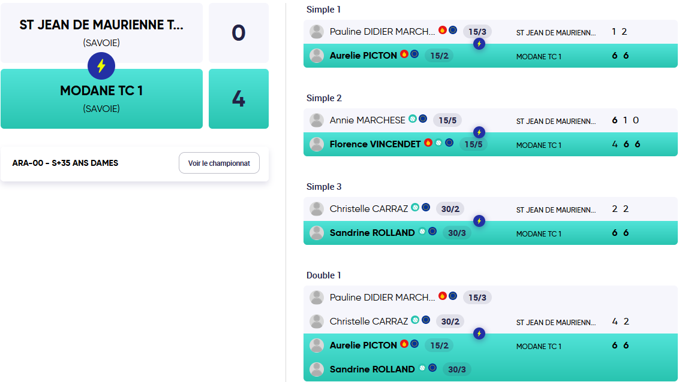The image size is (679, 382).
Task: Click Annie MARCHESE's name in Simple 2
Action: 367,120
